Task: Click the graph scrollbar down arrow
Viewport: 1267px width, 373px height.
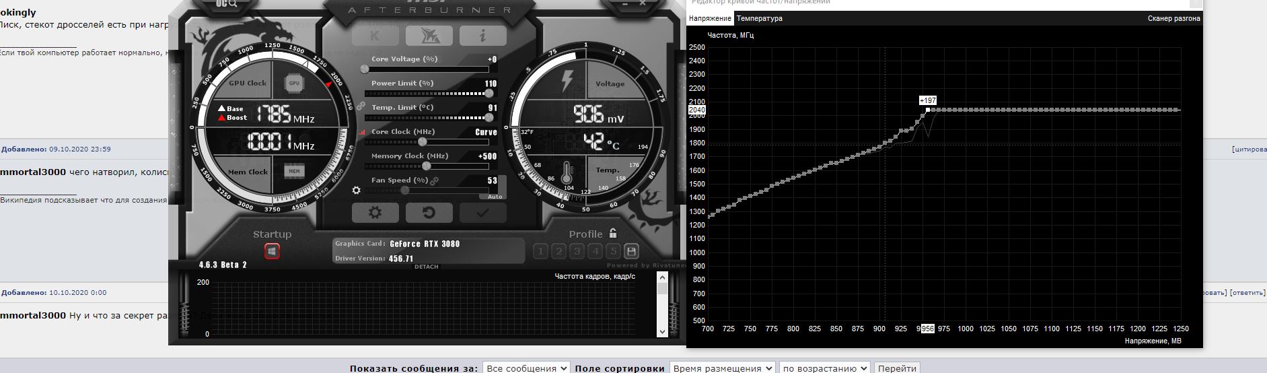Action: pyautogui.click(x=662, y=331)
